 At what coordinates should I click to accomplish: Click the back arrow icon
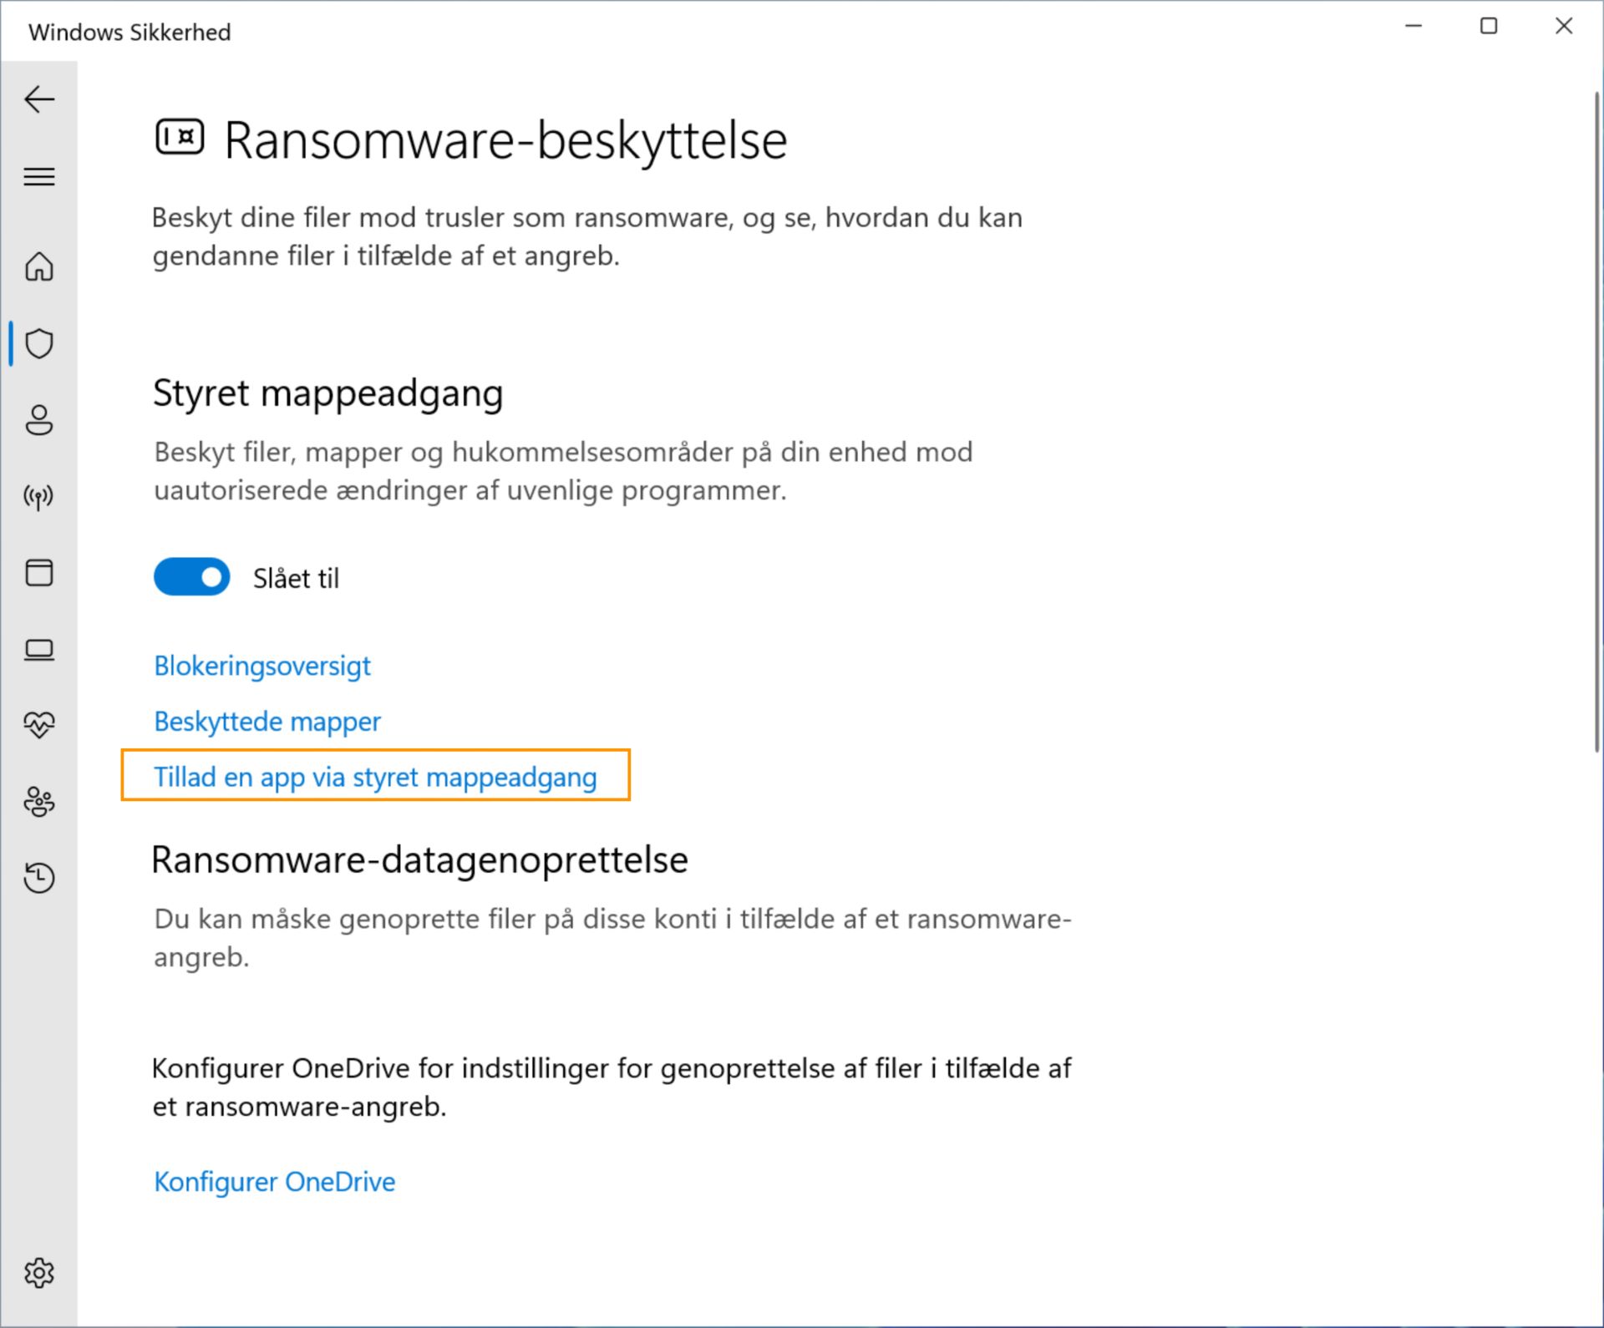point(39,99)
